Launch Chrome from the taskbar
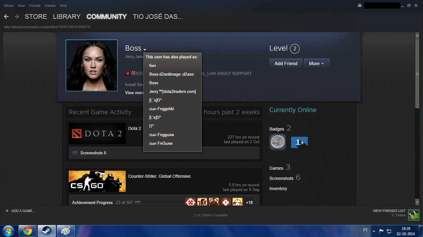Image resolution: width=423 pixels, height=237 pixels. click(28, 231)
